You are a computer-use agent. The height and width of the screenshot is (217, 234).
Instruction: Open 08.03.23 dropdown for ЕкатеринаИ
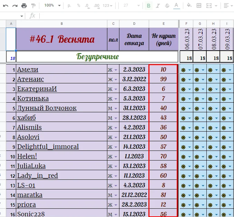click(x=216, y=89)
